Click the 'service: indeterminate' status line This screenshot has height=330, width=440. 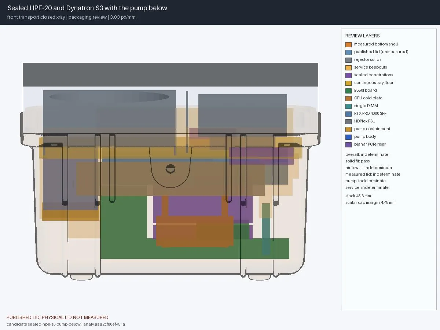pos(367,187)
